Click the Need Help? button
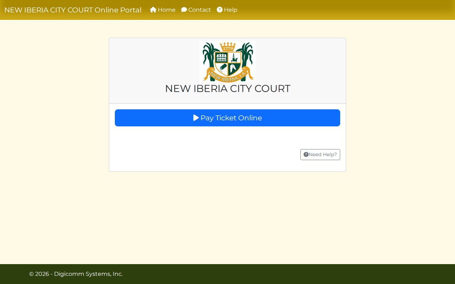 tap(320, 154)
